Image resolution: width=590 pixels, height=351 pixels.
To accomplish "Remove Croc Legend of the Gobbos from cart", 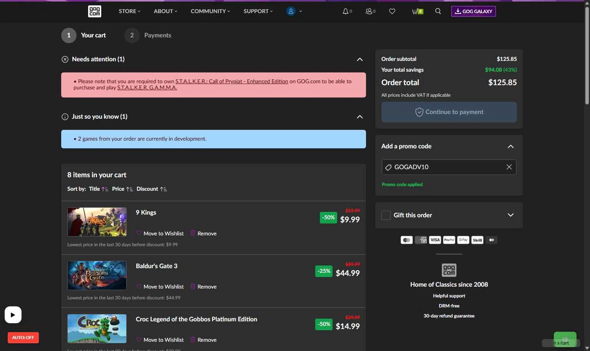I will (203, 340).
